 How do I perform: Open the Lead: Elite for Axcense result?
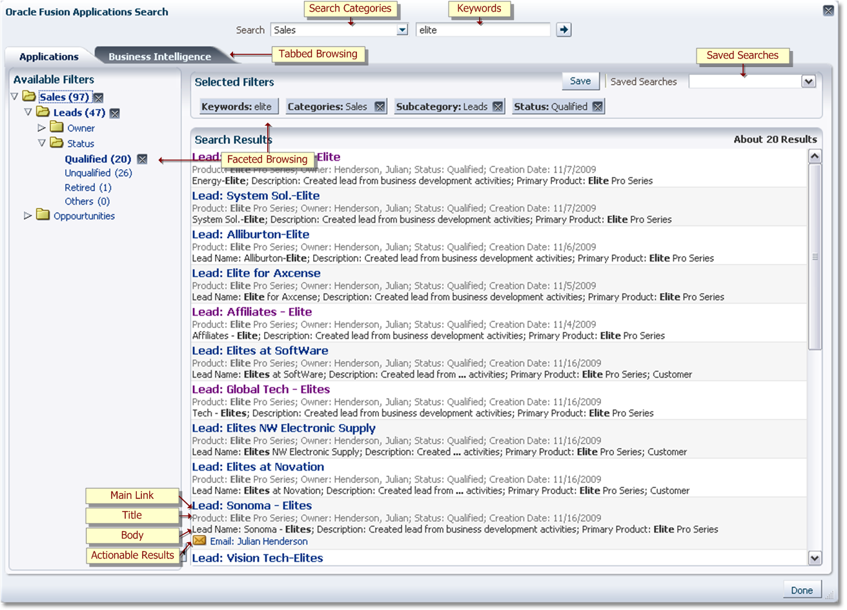256,273
